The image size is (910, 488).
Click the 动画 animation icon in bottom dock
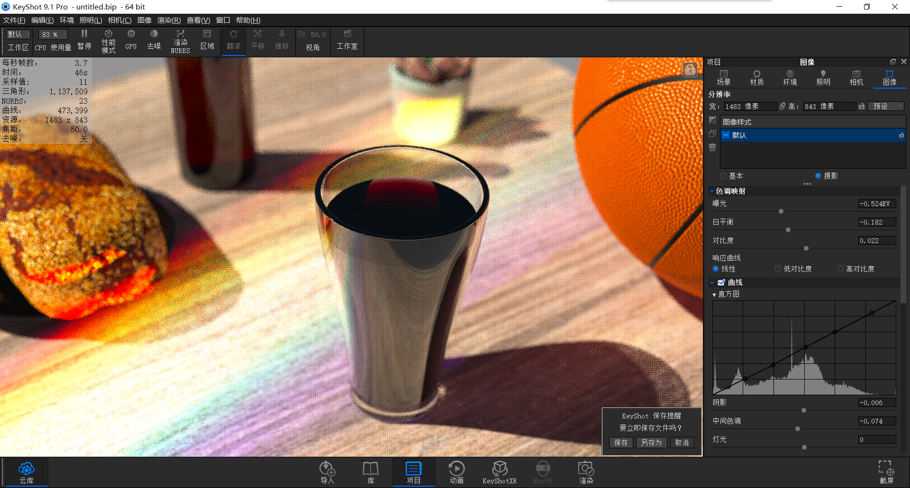[x=456, y=471]
